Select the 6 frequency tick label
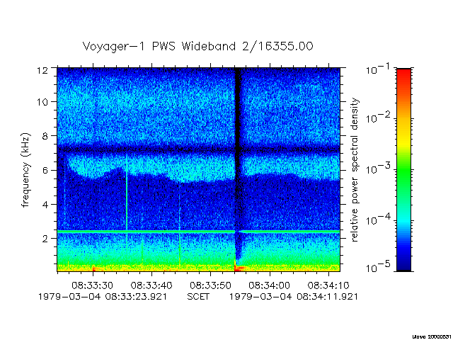 point(45,170)
